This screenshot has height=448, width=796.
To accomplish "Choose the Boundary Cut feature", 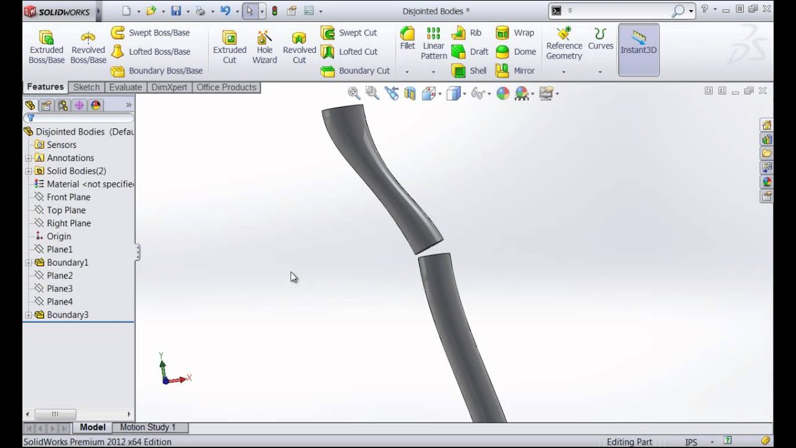I will tap(355, 71).
